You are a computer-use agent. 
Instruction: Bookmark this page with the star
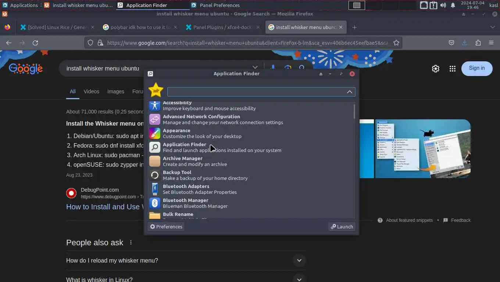tap(396, 43)
